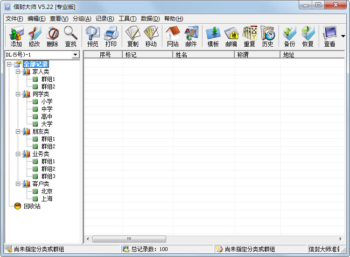Click the 添加 (Add) toolbar icon
Screen dimensions: 350x257
click(16, 36)
